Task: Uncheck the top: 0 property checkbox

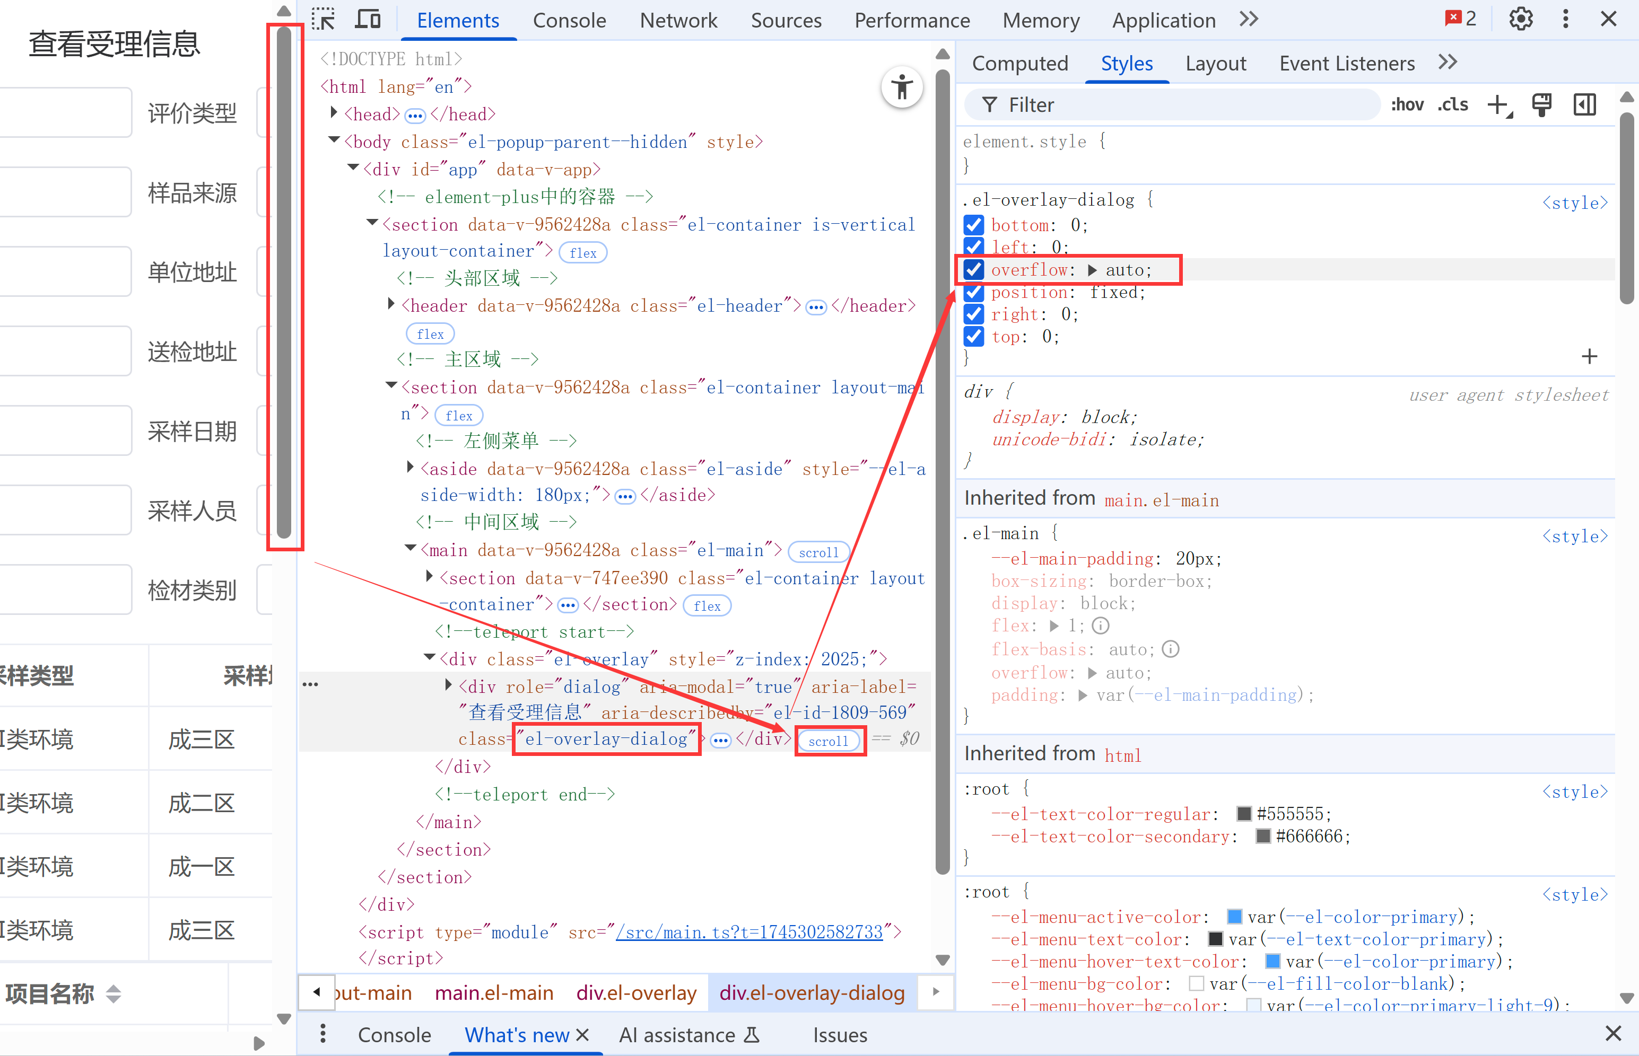Action: (973, 336)
